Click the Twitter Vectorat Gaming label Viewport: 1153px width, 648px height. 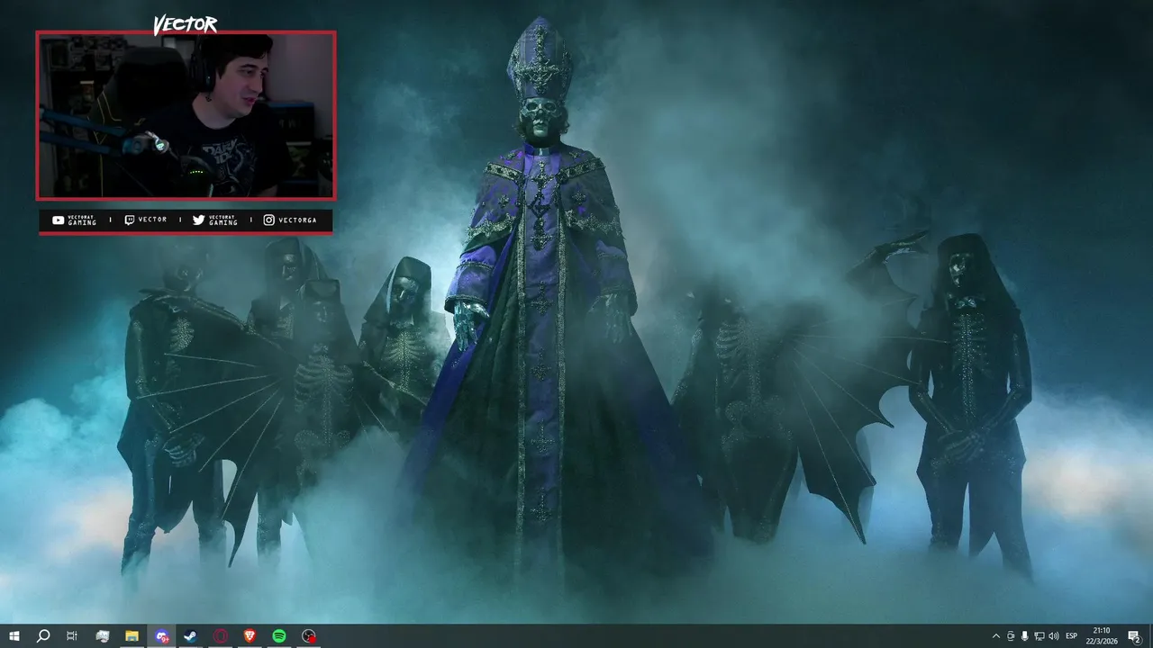click(x=215, y=220)
